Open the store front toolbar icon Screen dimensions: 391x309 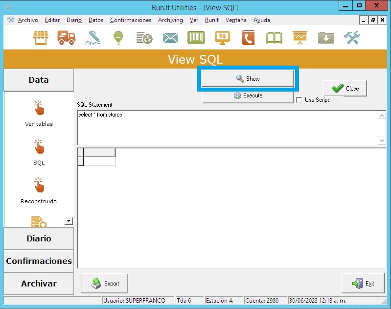41,38
